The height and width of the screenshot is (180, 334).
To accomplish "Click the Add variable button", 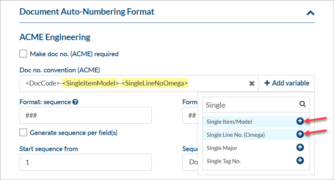I will [x=287, y=83].
